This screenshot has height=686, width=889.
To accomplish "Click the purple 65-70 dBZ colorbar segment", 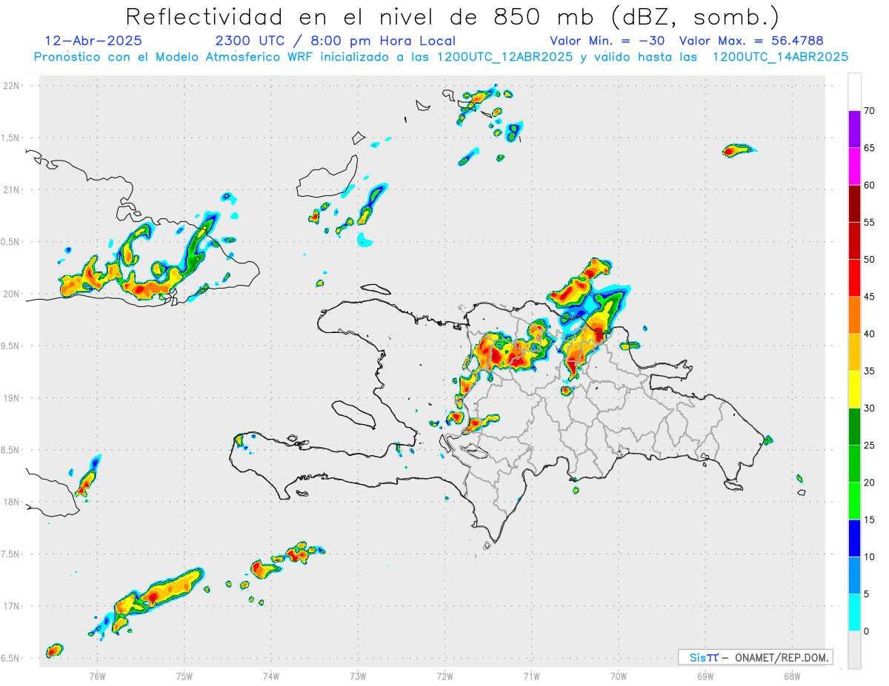I will pos(854,130).
